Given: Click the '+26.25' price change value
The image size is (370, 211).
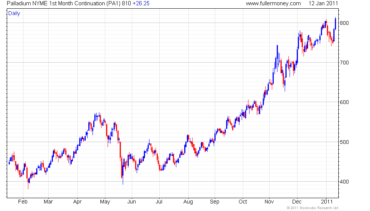Looking at the screenshot, I should click(x=141, y=3).
